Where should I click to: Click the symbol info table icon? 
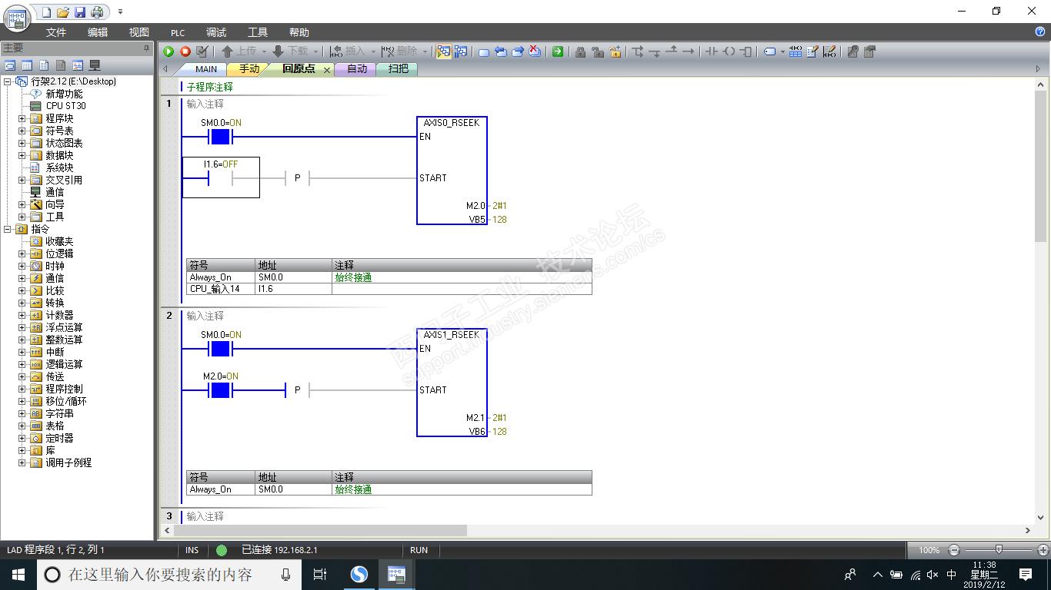click(795, 51)
